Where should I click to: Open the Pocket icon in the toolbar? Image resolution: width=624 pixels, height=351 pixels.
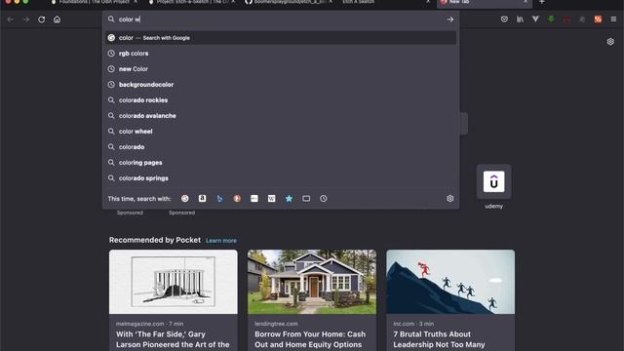[504, 19]
